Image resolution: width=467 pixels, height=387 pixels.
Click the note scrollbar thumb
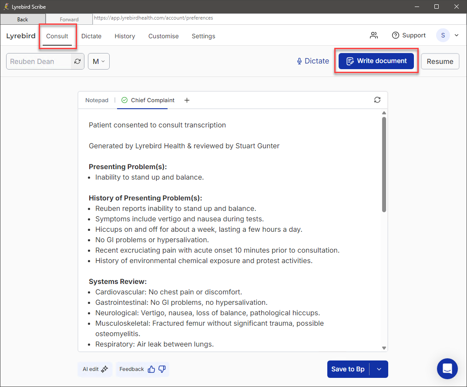(x=384, y=164)
